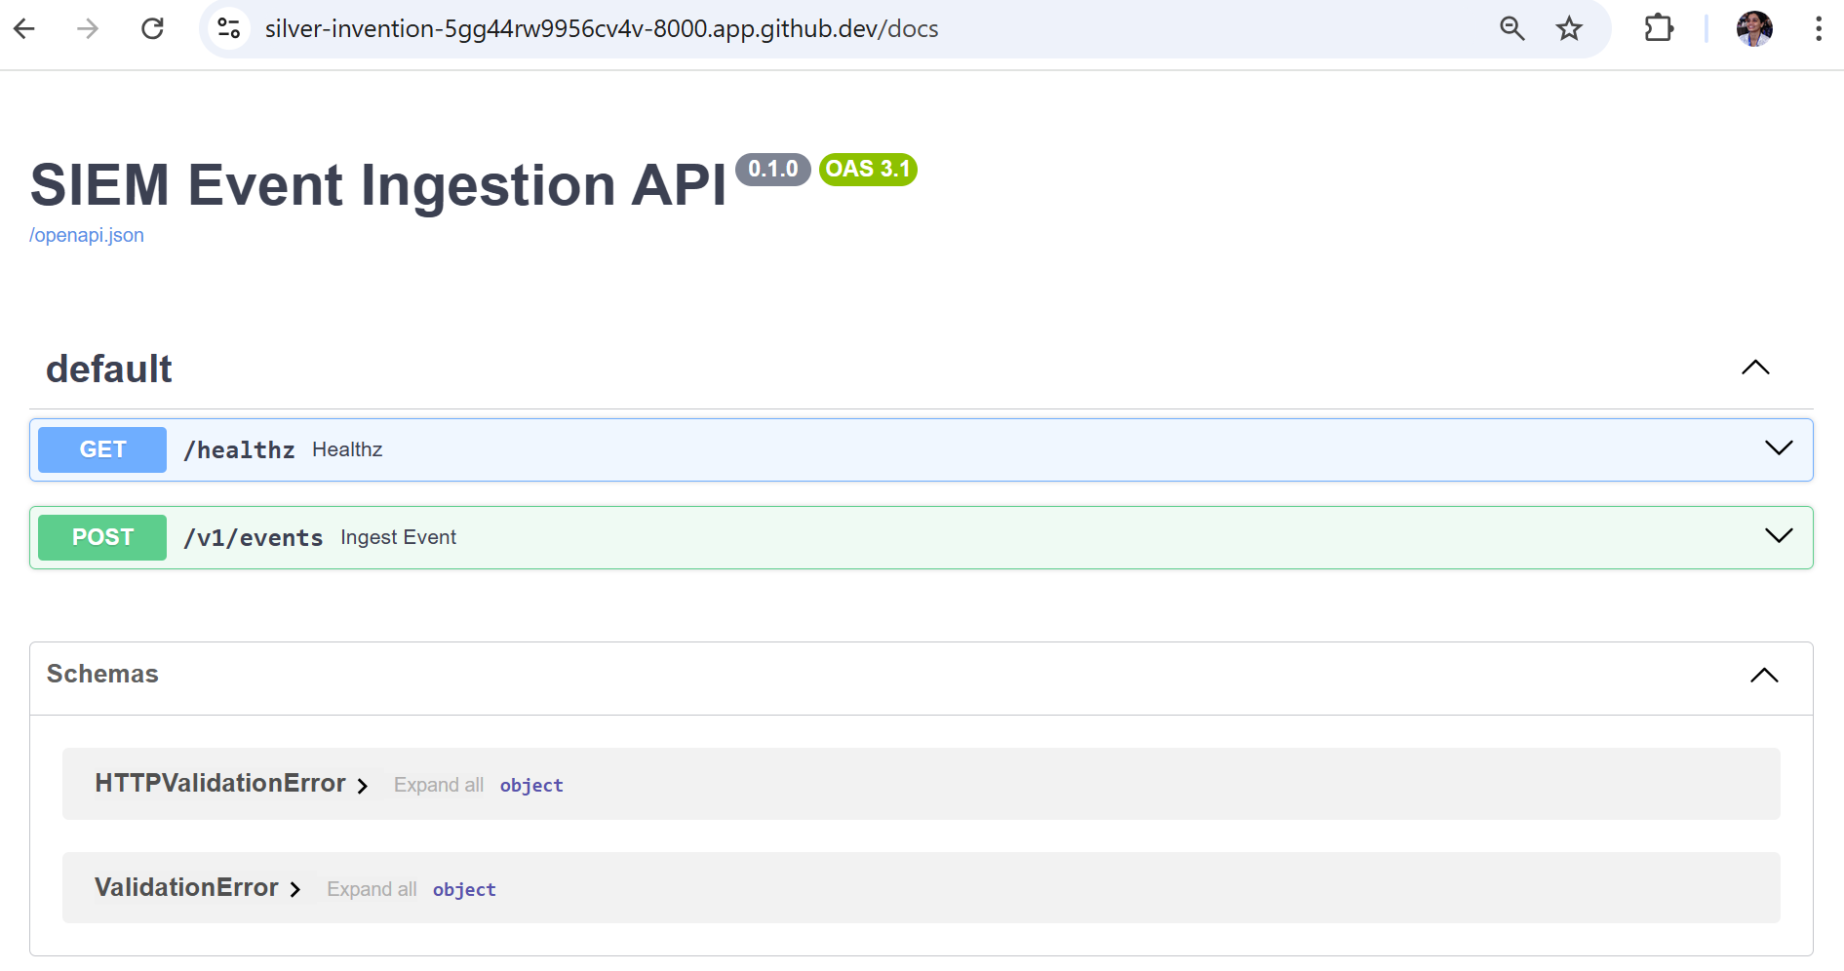Open site information icon in address bar
Image resolution: width=1844 pixels, height=971 pixels.
tap(229, 29)
